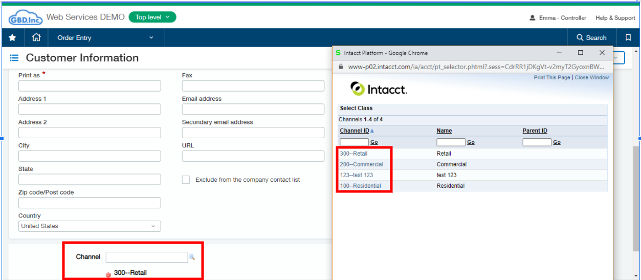The width and height of the screenshot is (641, 280).
Task: Click the Commercial name cell
Action: click(x=451, y=164)
